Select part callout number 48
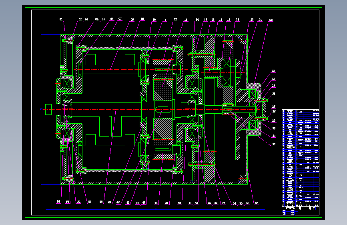The height and width of the screenshot is (225, 347). click(118, 203)
